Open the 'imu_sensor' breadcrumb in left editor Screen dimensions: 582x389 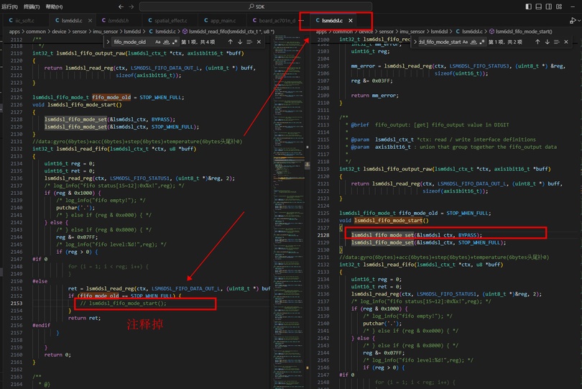click(x=106, y=32)
